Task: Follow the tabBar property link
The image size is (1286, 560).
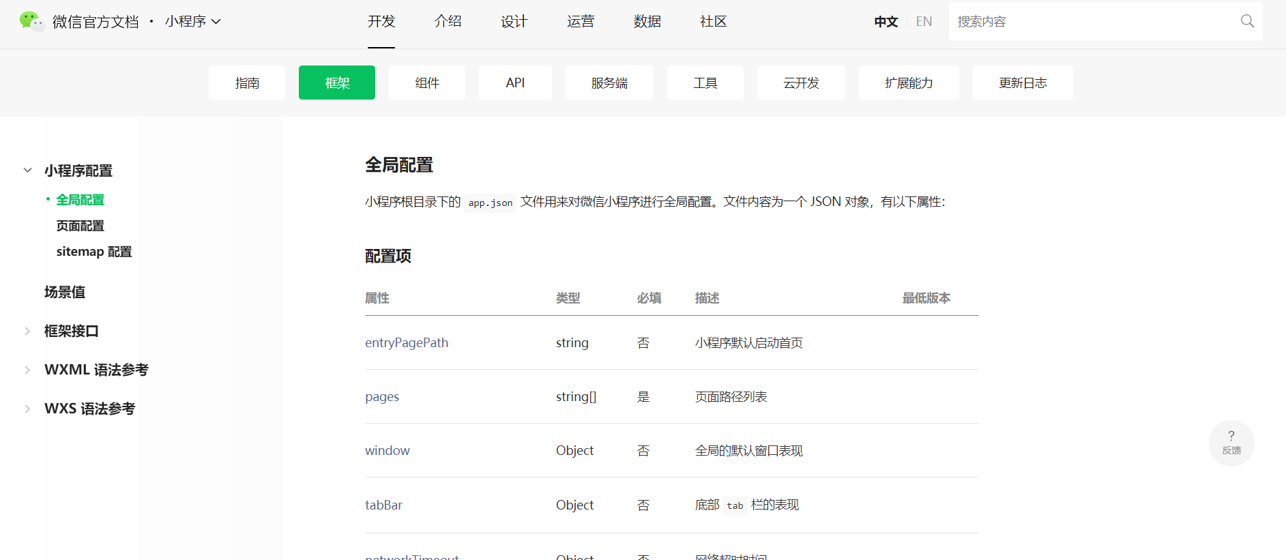Action: coord(383,505)
